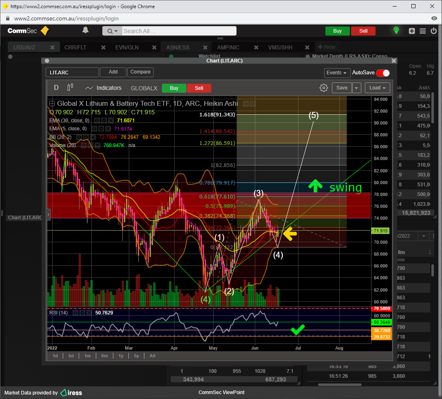
Task: Select the 5y time range
Action: coord(137,356)
